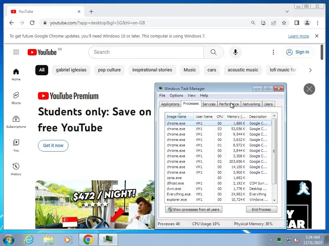Go back in Chrome
329x246 pixels.
(x=12, y=23)
